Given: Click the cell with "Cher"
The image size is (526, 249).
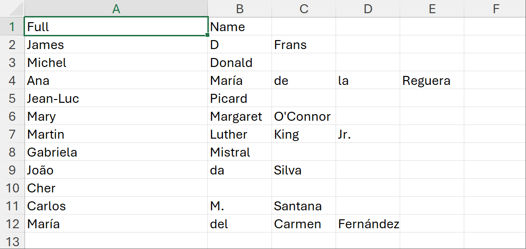Looking at the screenshot, I should click(x=116, y=188).
